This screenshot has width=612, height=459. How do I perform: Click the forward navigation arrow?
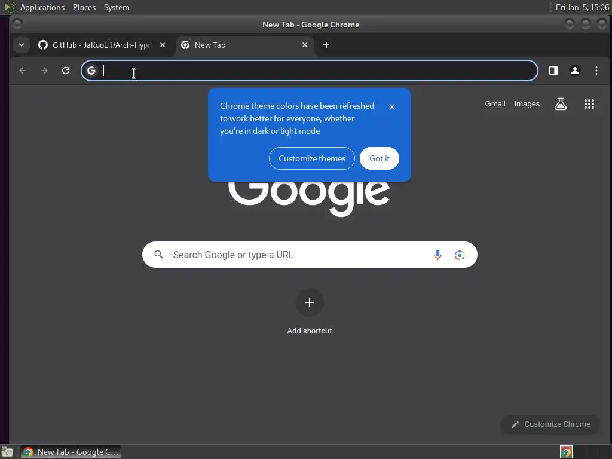click(x=44, y=71)
